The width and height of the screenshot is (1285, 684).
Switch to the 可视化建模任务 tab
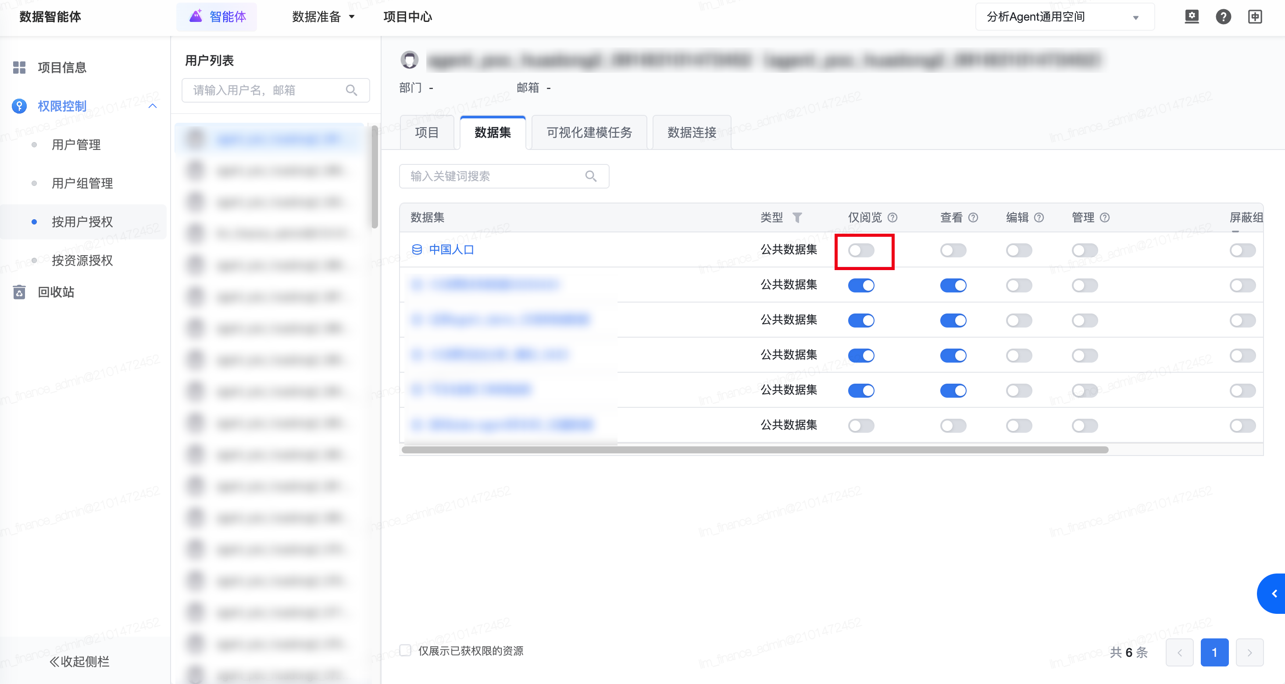click(x=589, y=132)
